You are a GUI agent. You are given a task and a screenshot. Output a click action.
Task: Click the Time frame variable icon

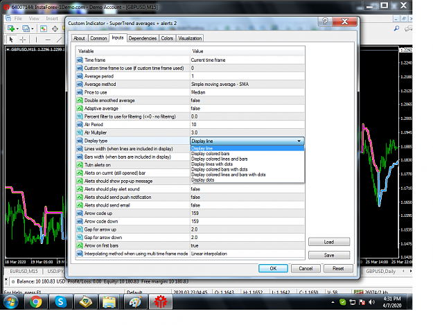[x=80, y=60]
